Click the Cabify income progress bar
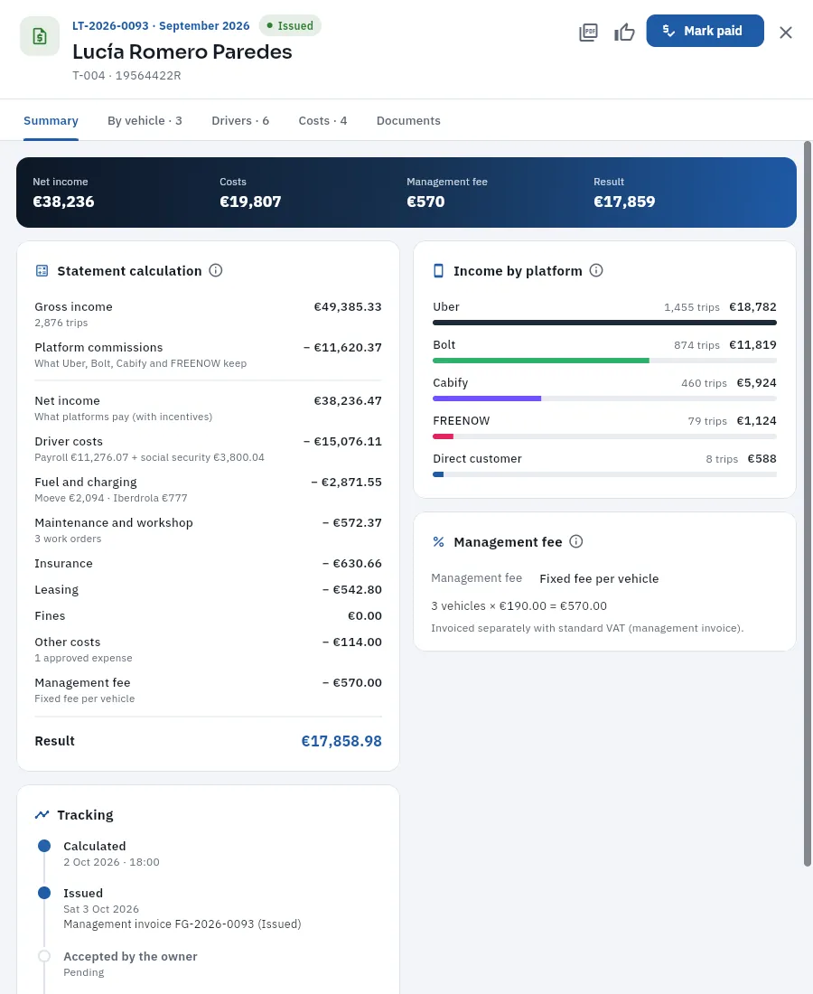 604,399
